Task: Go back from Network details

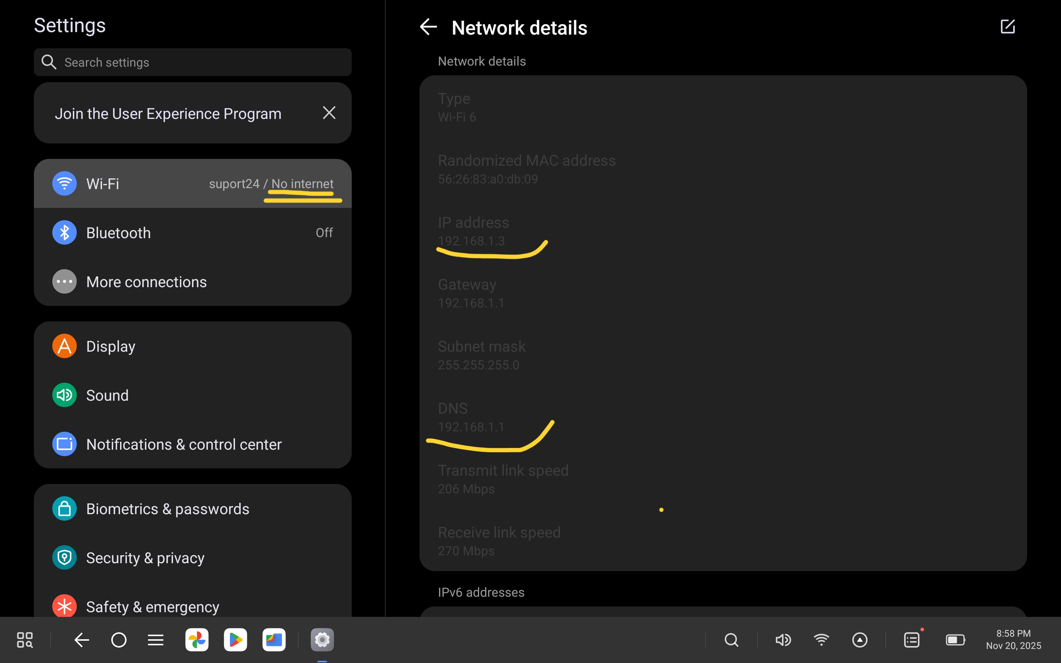Action: point(429,27)
